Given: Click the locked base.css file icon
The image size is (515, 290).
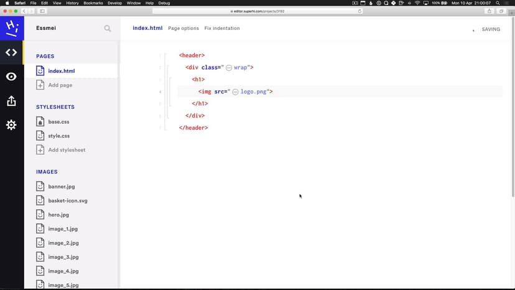Looking at the screenshot, I should click(x=40, y=122).
